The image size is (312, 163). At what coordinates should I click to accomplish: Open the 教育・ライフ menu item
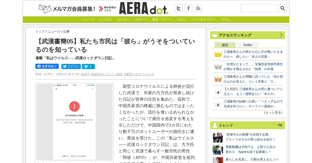162,20
